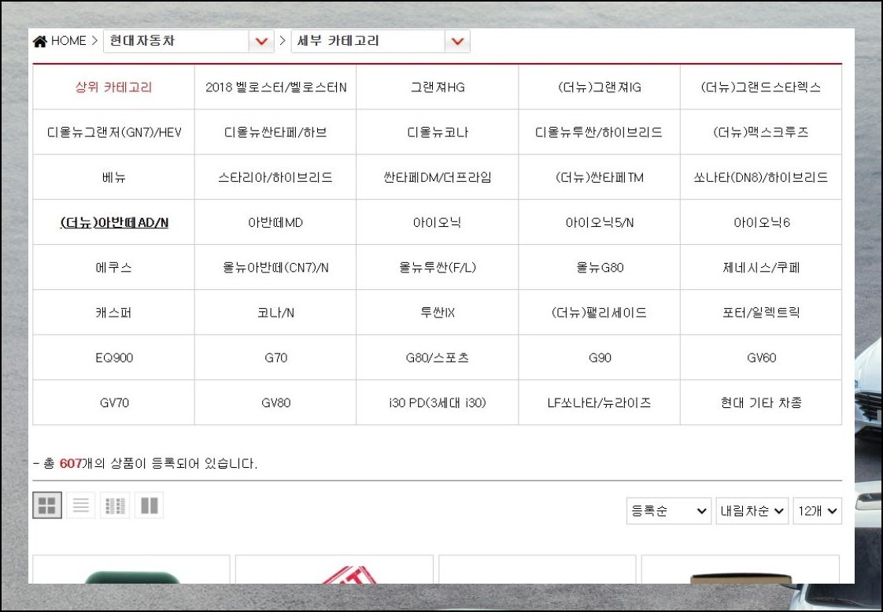Go to 상위 카테고리 link

(114, 87)
